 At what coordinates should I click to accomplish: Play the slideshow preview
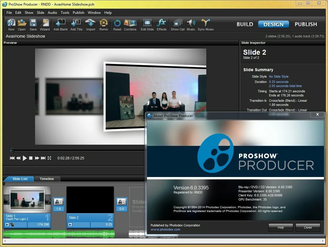pos(25,158)
